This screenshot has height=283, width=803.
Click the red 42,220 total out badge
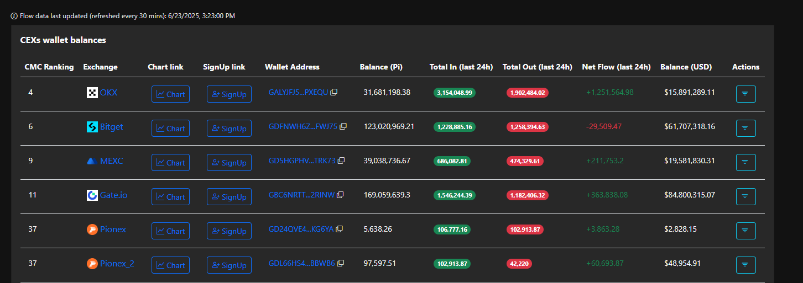[x=519, y=264]
